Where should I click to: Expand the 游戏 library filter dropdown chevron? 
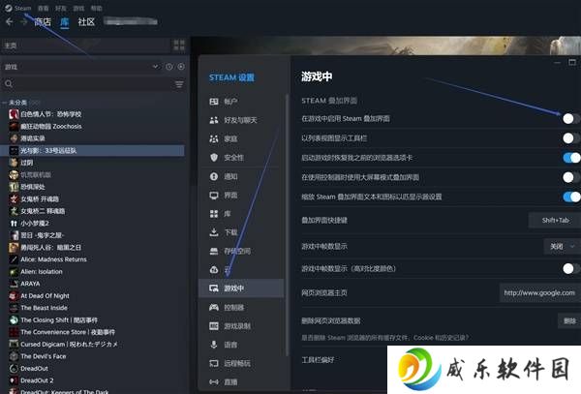click(x=155, y=67)
